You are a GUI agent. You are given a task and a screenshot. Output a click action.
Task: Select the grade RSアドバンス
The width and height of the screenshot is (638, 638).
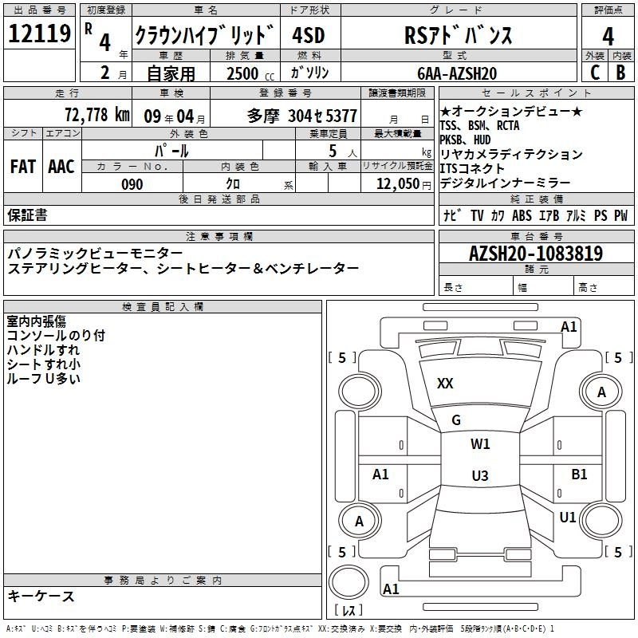point(458,35)
